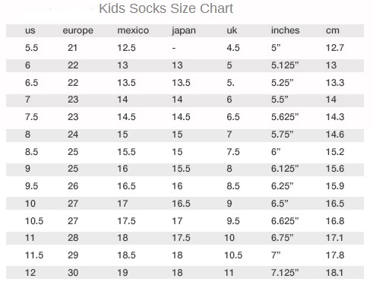Click the 6.75" inches value
Screen dimensions: 373x288
[283, 238]
